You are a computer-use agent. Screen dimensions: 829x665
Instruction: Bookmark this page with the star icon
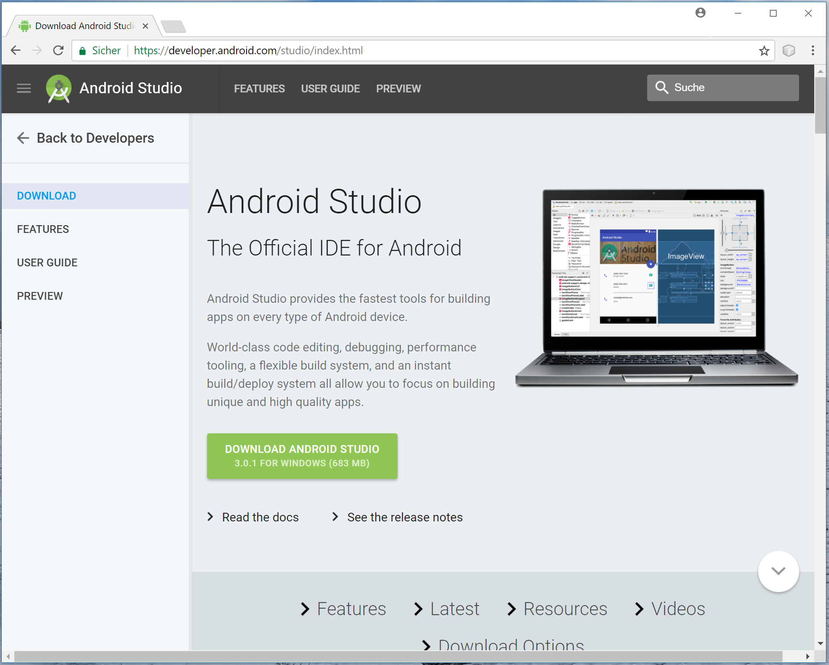(x=764, y=51)
